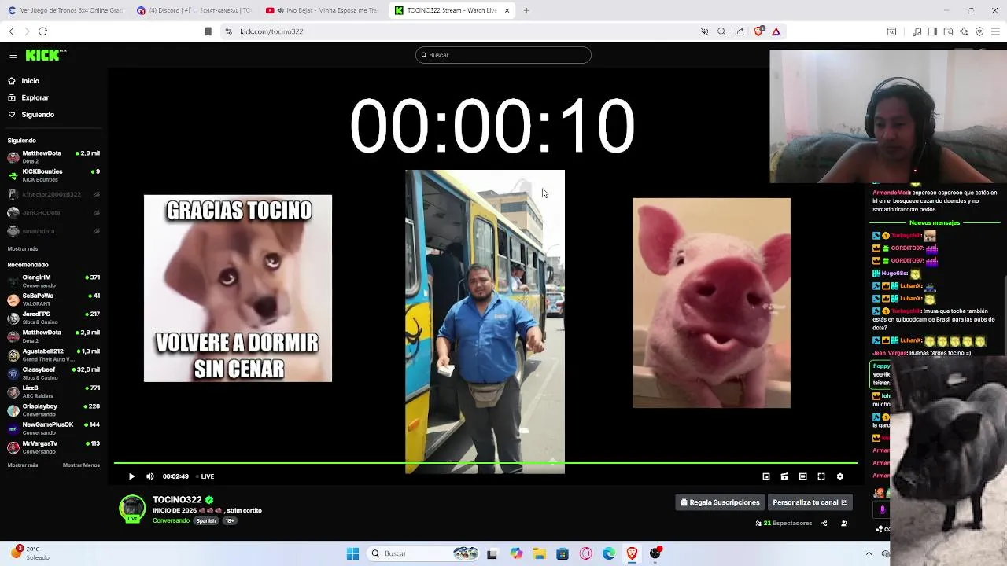Click the Spanish language tag

click(x=205, y=520)
